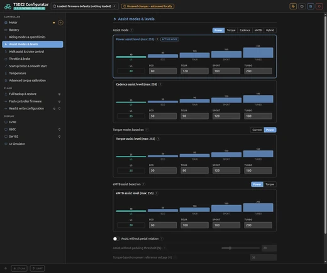The width and height of the screenshot is (327, 273).
Task: Click the reset arrow icon next to Motor
Action: [60, 23]
